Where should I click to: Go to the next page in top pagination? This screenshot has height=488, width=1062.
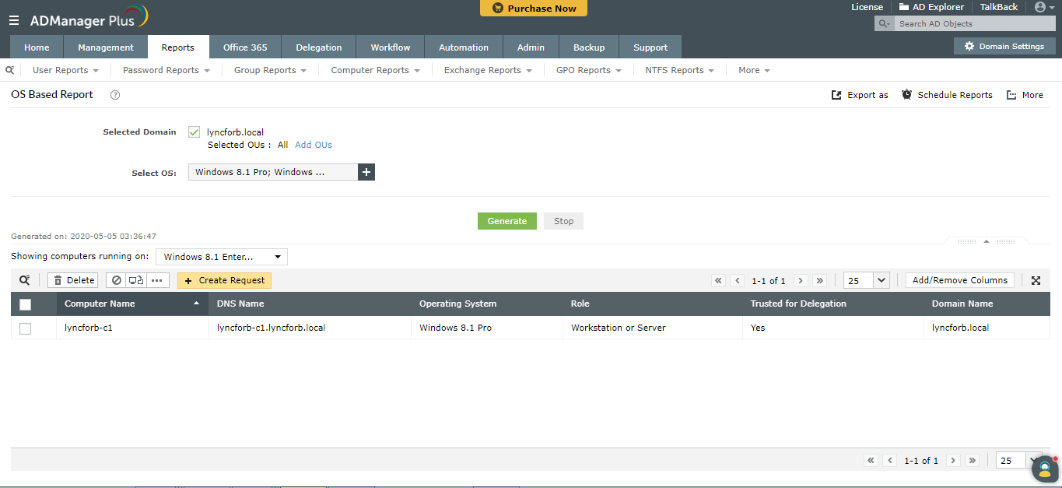(801, 280)
